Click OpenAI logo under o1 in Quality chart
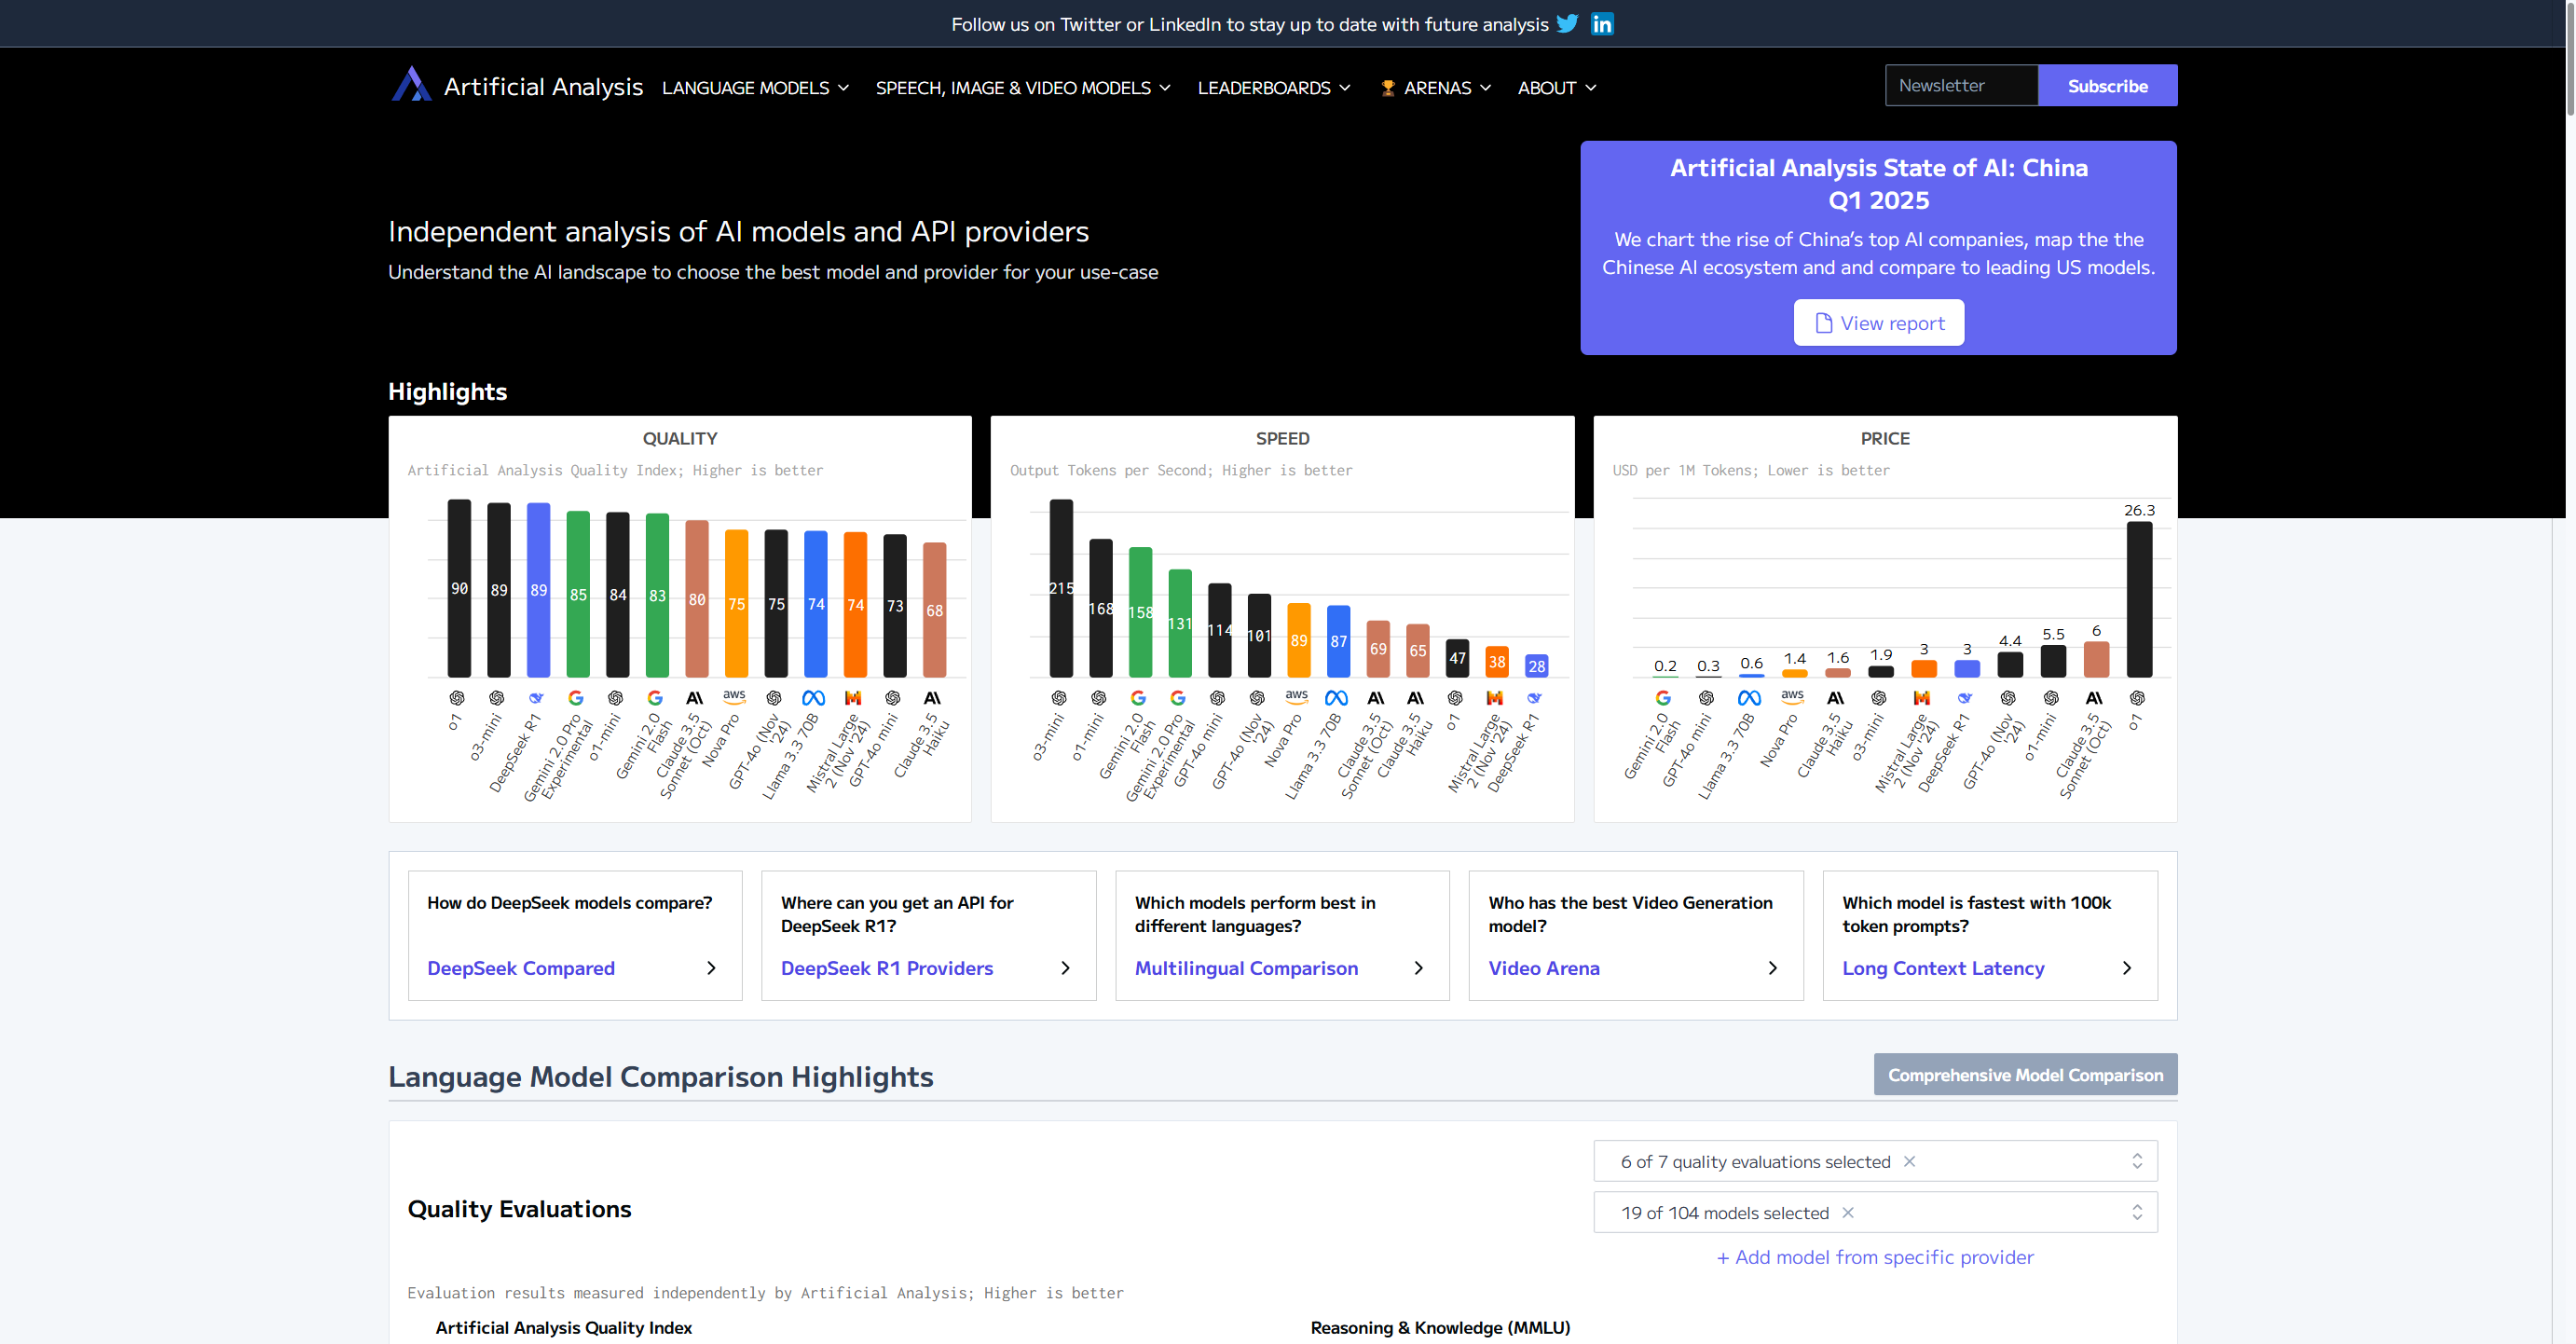 (x=457, y=698)
